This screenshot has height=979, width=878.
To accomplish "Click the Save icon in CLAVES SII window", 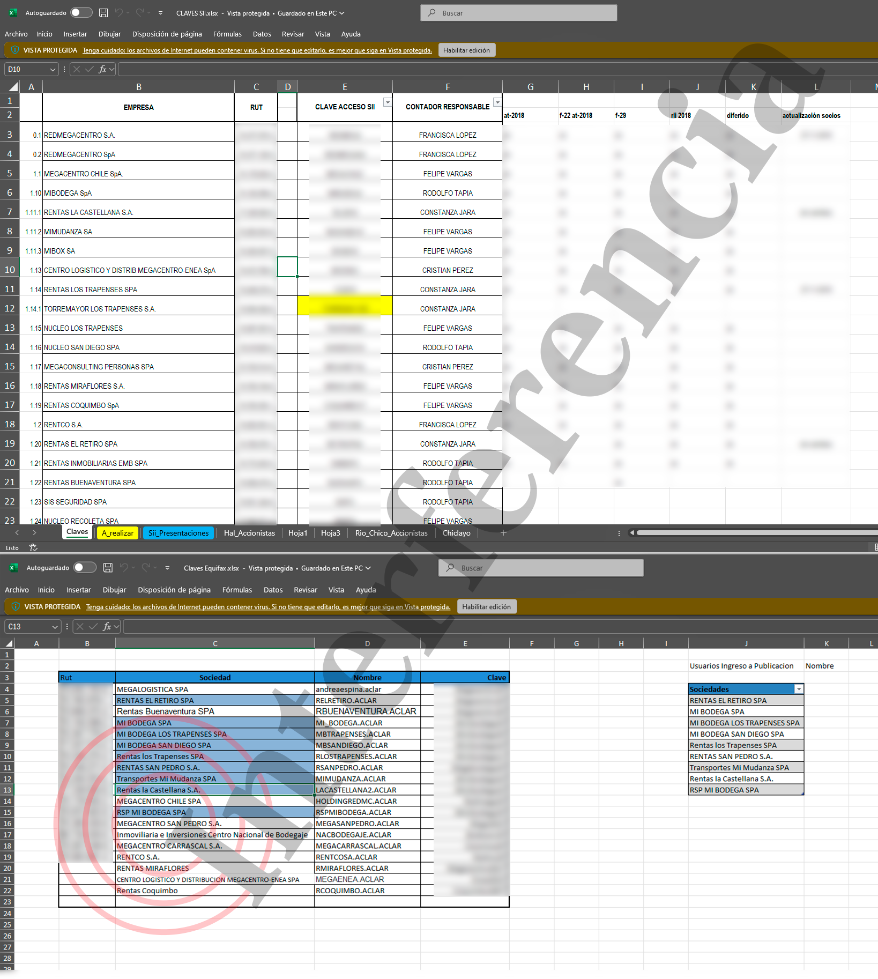I will tap(103, 13).
